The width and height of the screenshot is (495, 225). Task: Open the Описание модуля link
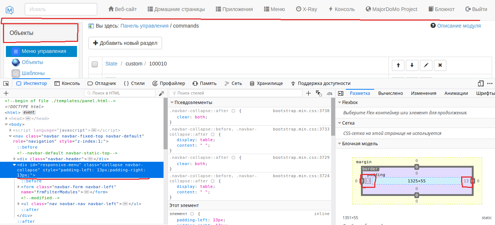pos(459,26)
